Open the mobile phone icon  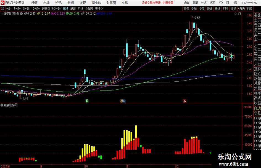tap(228, 3)
